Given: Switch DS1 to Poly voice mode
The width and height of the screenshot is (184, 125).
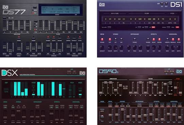Looking at the screenshot, I should tap(177, 27).
